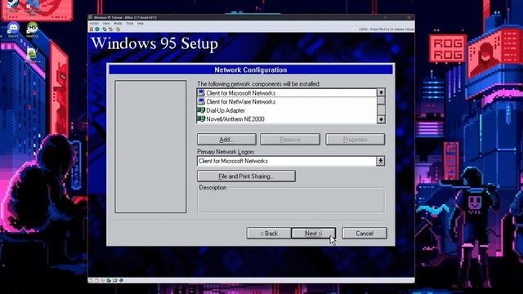Click the round green reset toolbar icon
This screenshot has width=523, height=294.
click(97, 29)
